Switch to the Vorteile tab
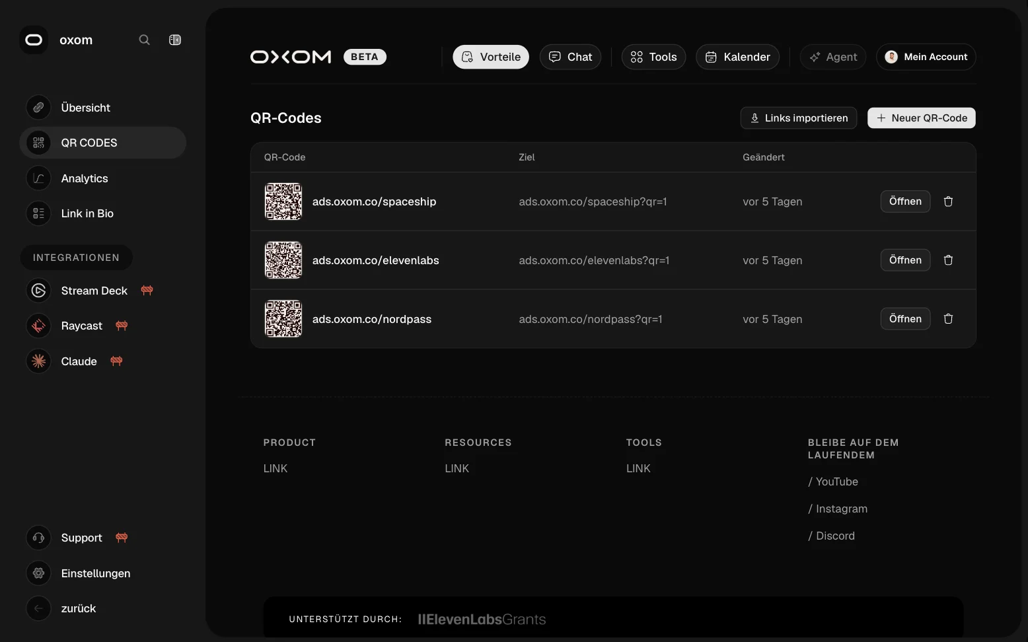This screenshot has width=1028, height=642. [491, 57]
